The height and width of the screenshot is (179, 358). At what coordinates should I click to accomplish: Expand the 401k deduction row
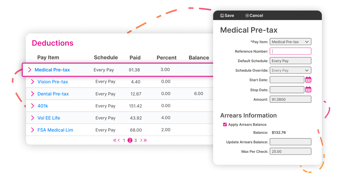(x=33, y=106)
